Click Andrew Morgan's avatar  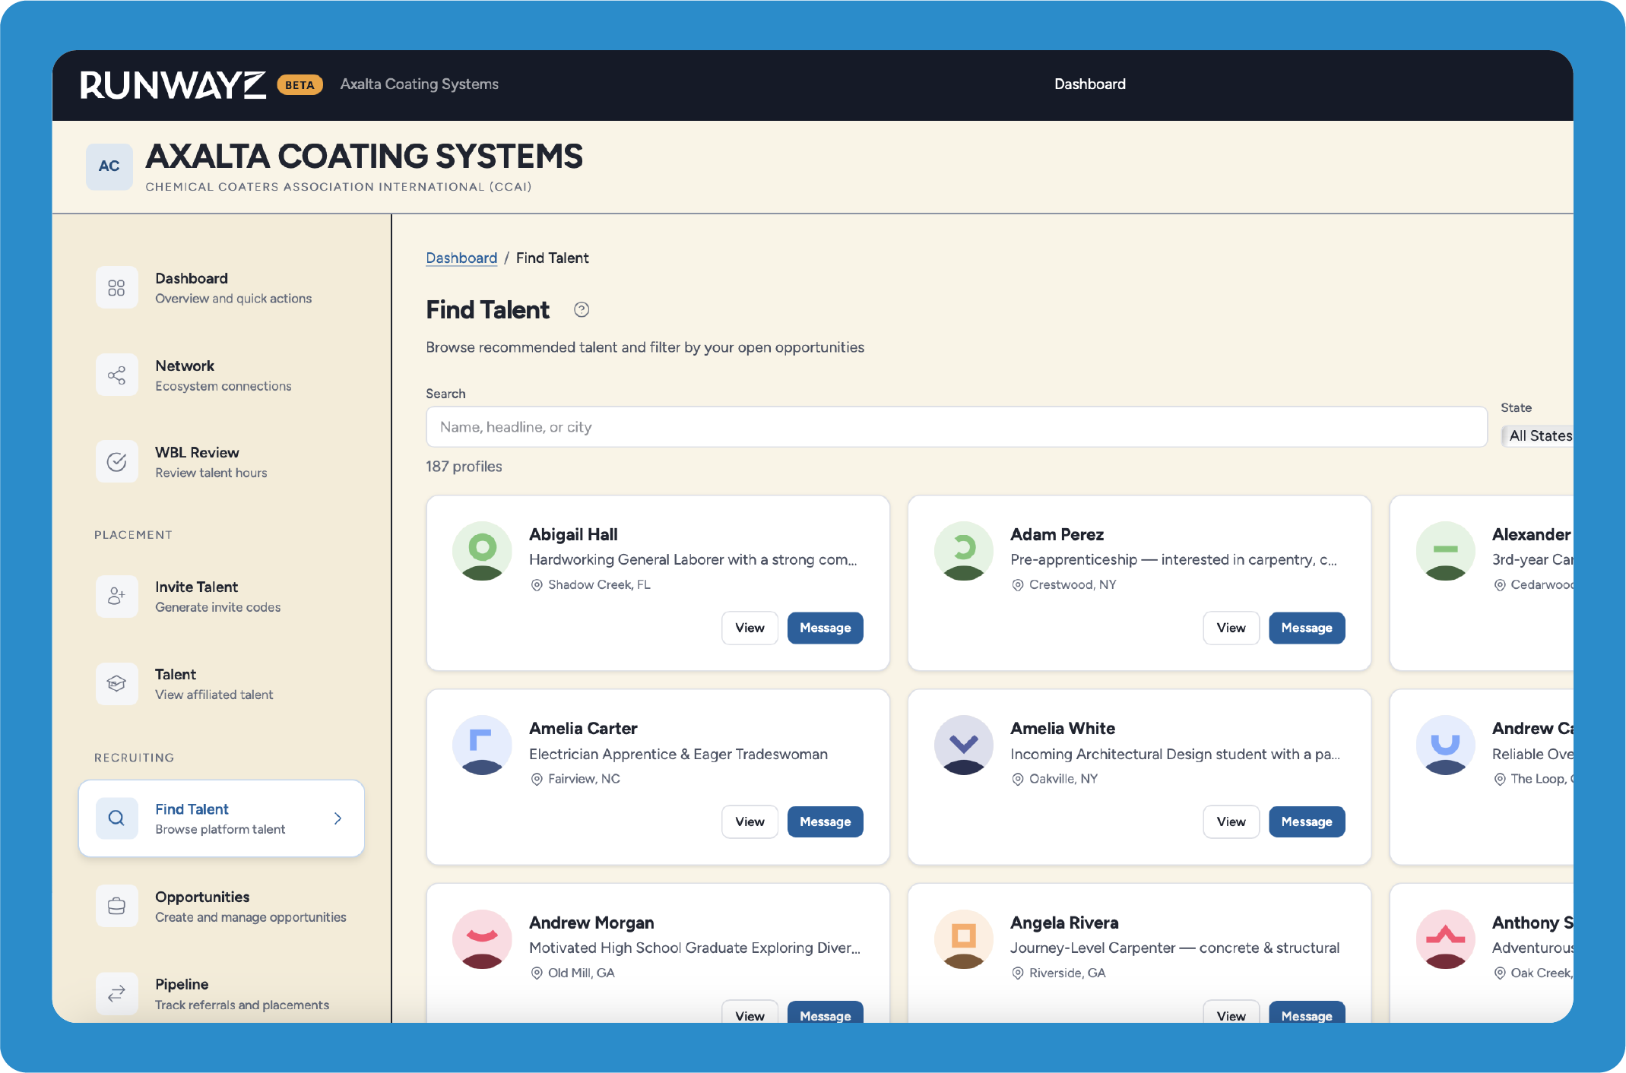pos(482,939)
